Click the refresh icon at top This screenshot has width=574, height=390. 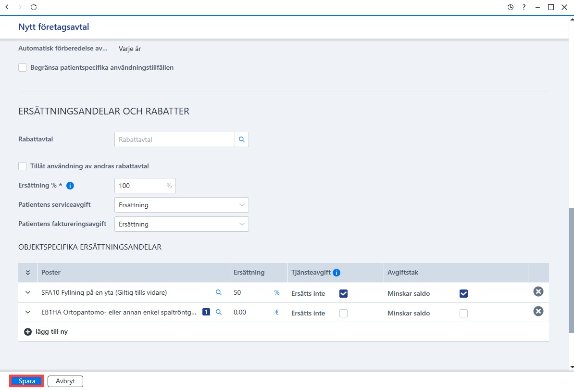[34, 7]
